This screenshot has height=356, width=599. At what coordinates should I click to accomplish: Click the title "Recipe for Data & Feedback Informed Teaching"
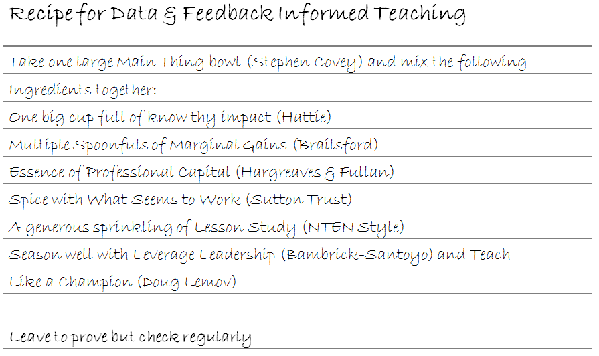(x=238, y=15)
